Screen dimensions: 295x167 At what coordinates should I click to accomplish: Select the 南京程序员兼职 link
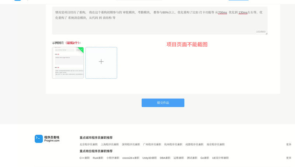pos(215,145)
